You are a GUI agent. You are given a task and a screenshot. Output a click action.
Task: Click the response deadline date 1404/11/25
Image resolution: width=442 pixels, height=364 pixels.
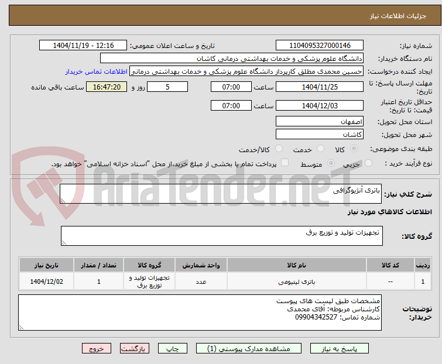pyautogui.click(x=320, y=87)
